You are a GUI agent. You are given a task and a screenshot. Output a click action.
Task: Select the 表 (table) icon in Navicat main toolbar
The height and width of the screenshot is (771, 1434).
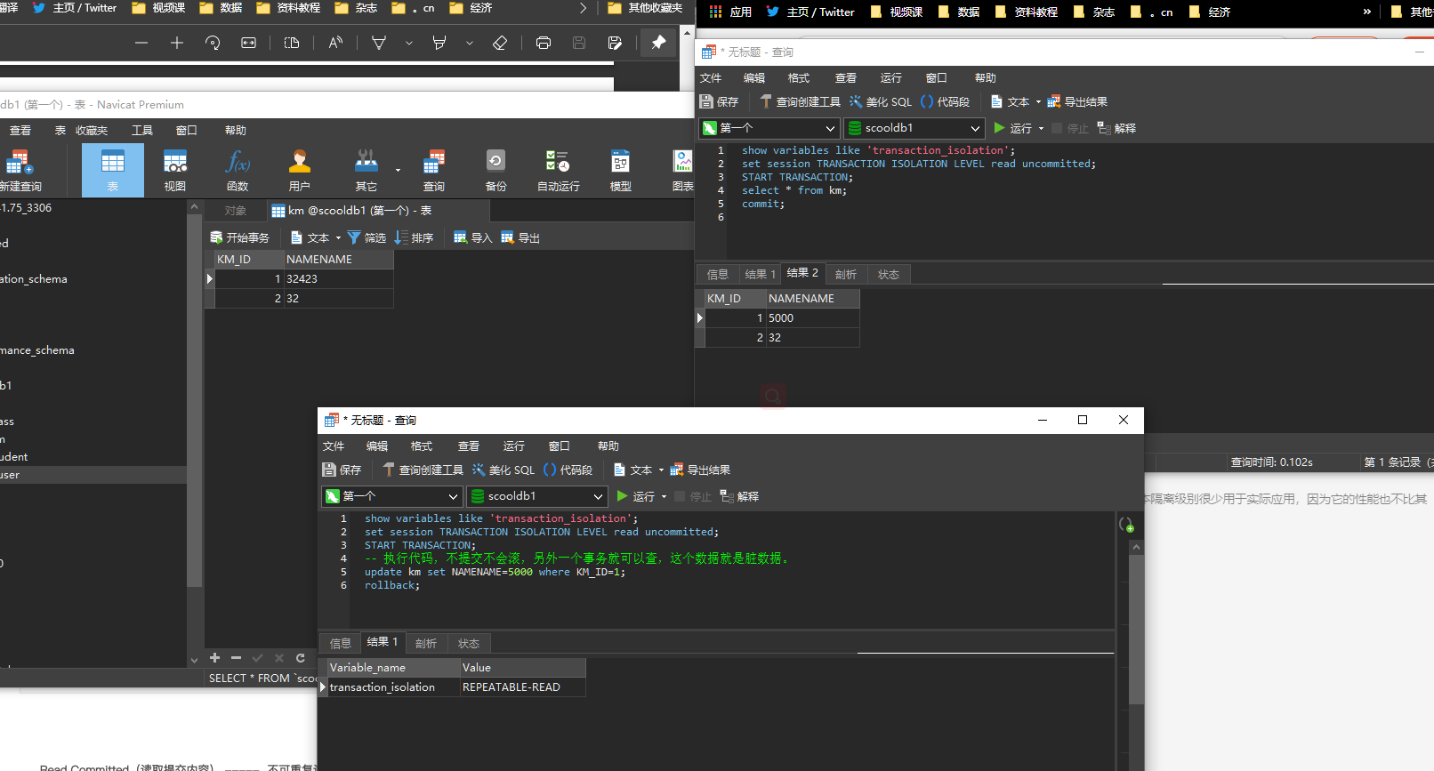point(113,171)
